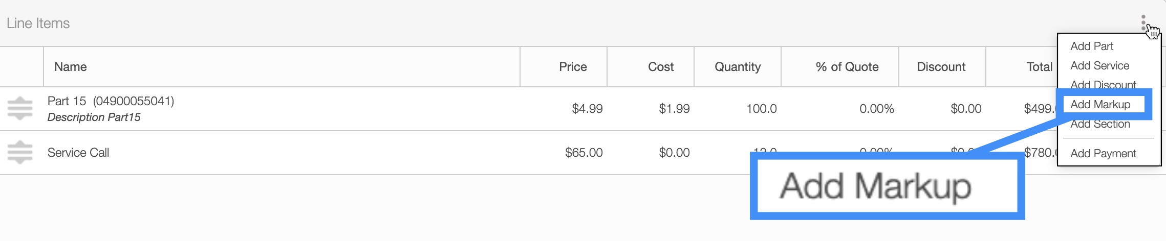Click Add Payment menu item

(x=1103, y=153)
